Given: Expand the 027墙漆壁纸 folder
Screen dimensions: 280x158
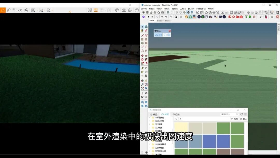Looking at the screenshot, I should coord(150,145).
